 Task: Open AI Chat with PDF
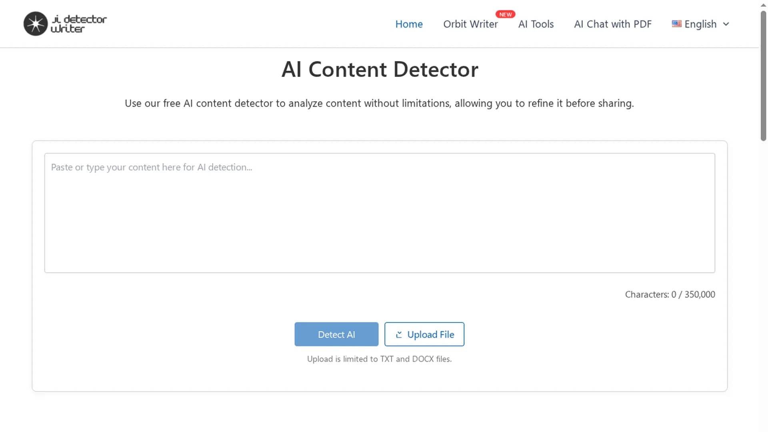(613, 24)
